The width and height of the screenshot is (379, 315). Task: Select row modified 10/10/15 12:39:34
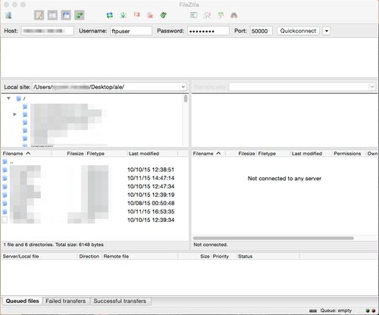click(x=95, y=220)
